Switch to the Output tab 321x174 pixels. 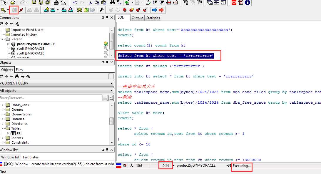pos(137,18)
